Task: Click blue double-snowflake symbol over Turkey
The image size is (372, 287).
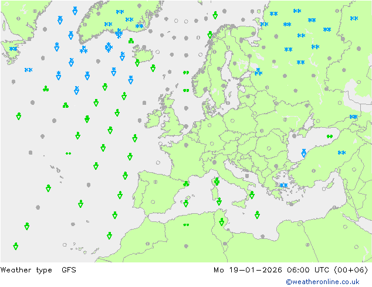Action: 341,153
